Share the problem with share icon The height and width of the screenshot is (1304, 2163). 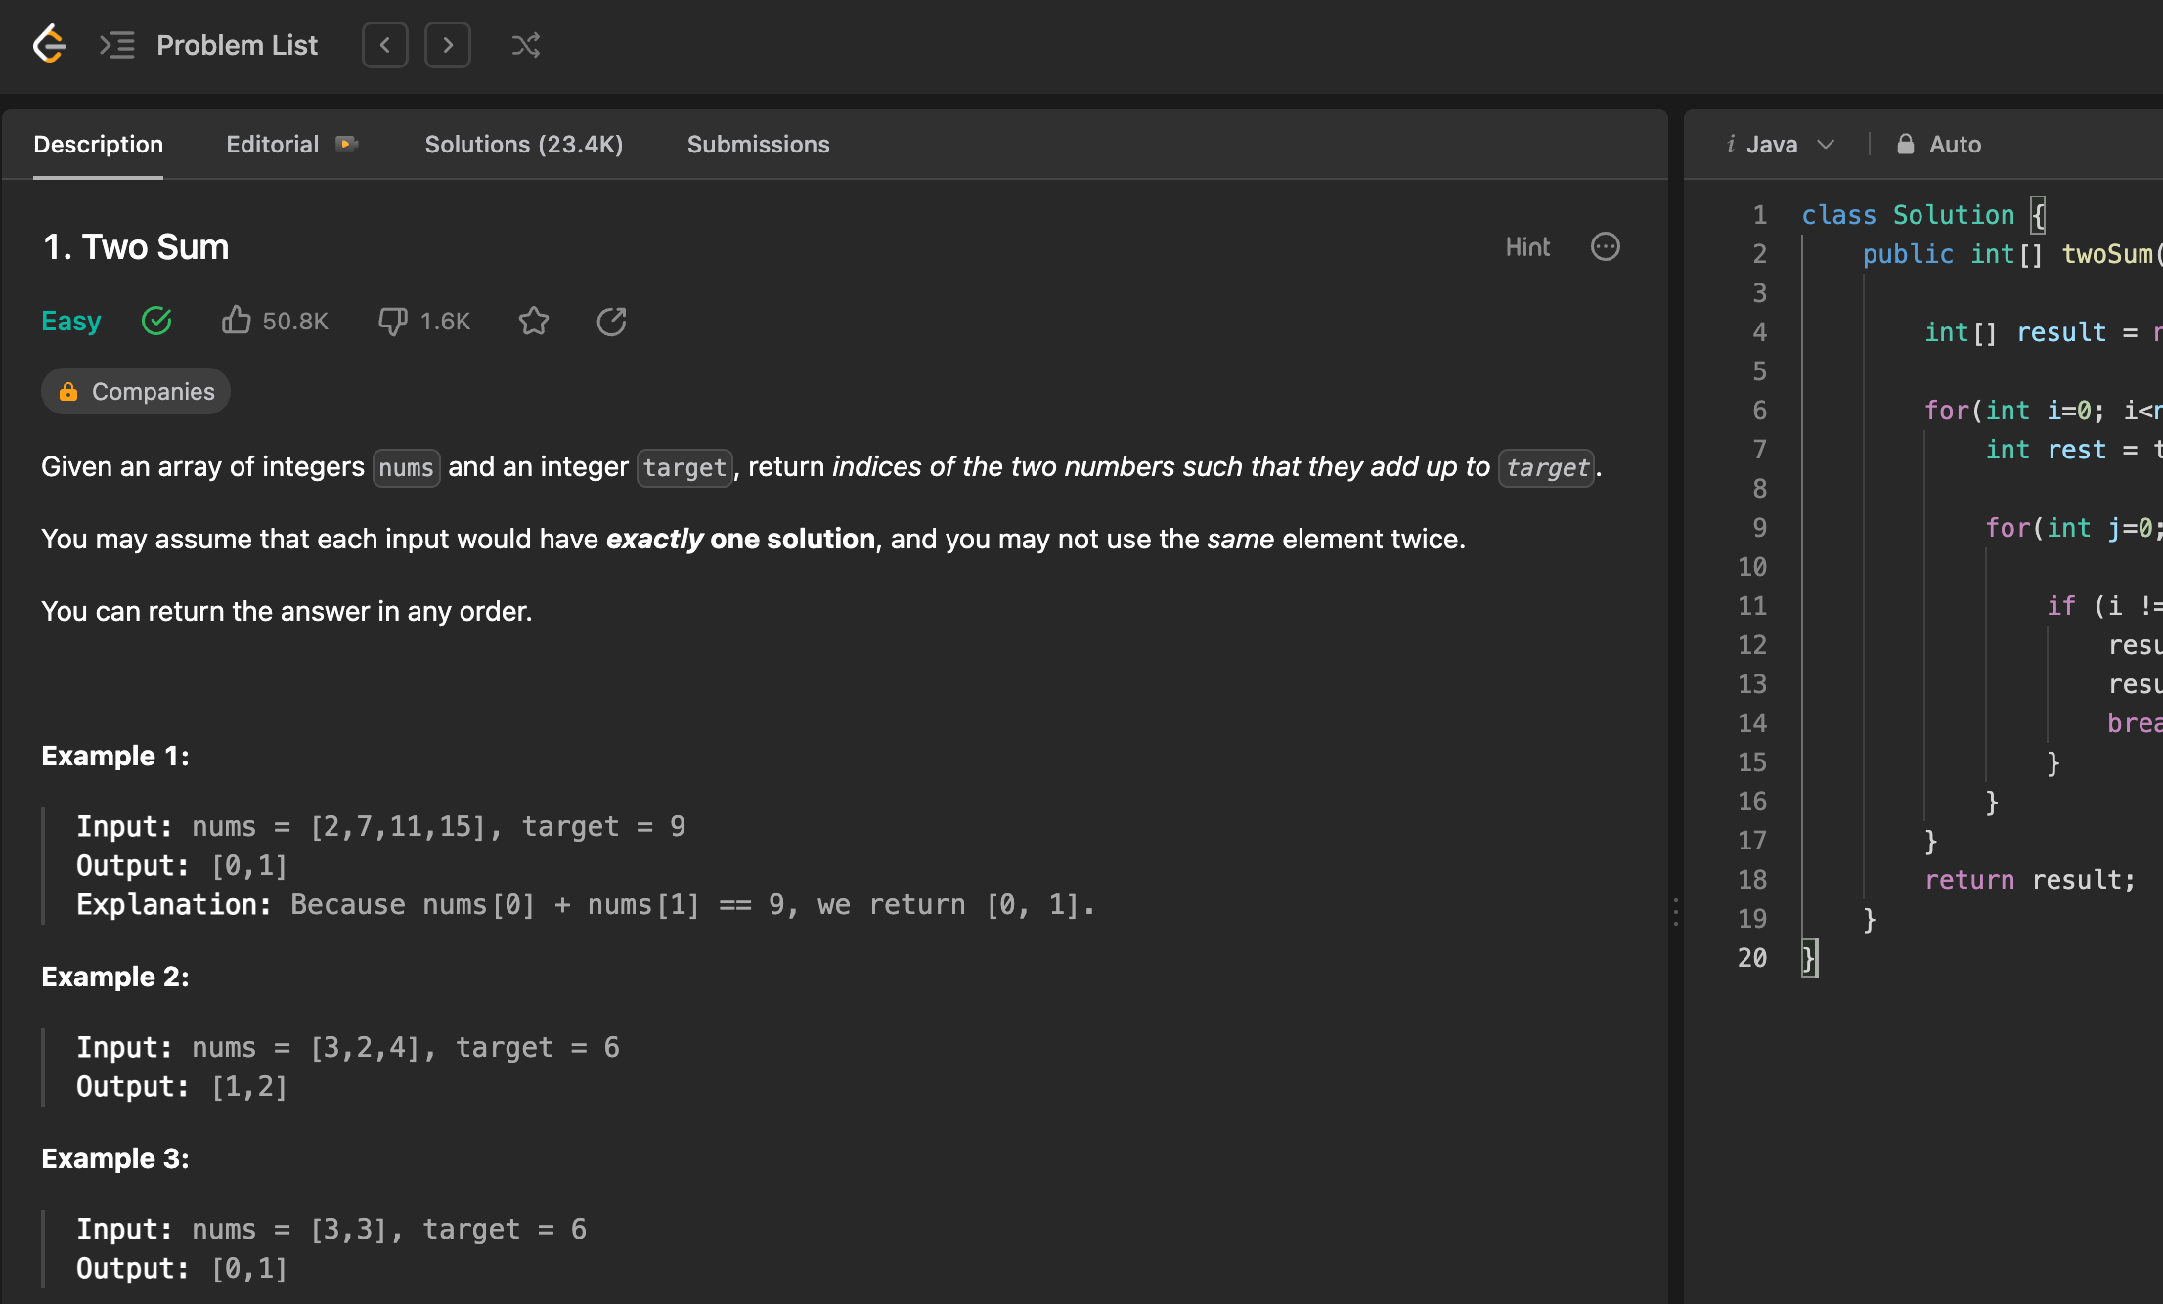pyautogui.click(x=611, y=321)
